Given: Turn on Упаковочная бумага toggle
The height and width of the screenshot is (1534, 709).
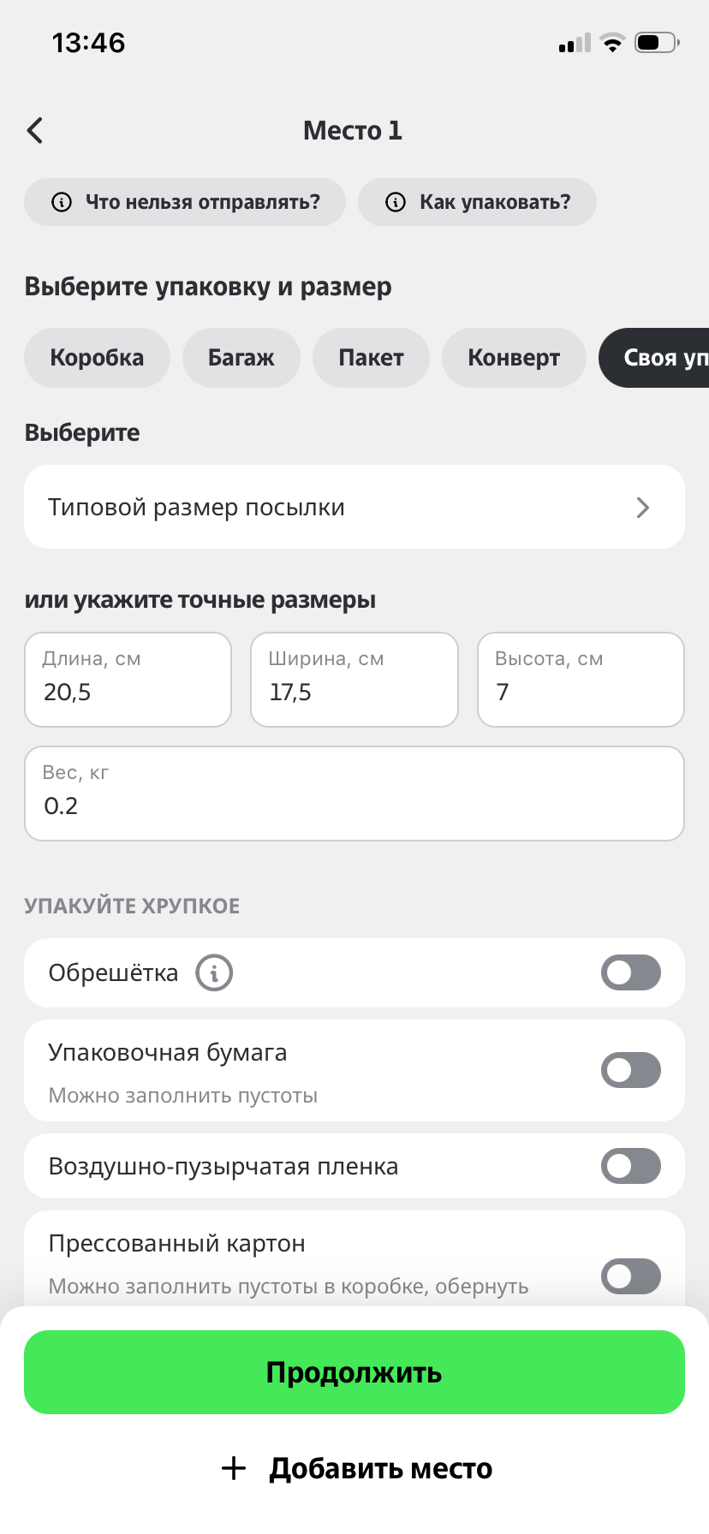Looking at the screenshot, I should click(x=631, y=1070).
